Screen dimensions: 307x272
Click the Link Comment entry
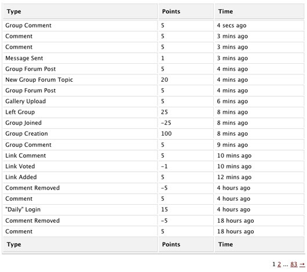(25, 155)
